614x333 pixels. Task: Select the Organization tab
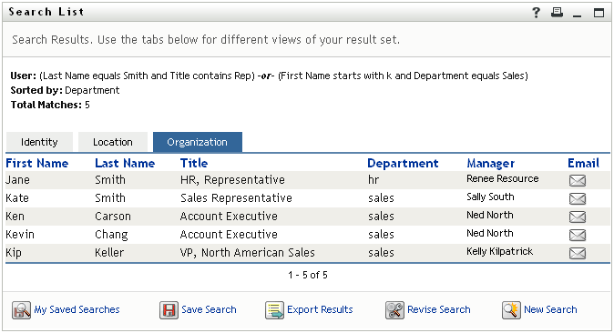[x=198, y=142]
